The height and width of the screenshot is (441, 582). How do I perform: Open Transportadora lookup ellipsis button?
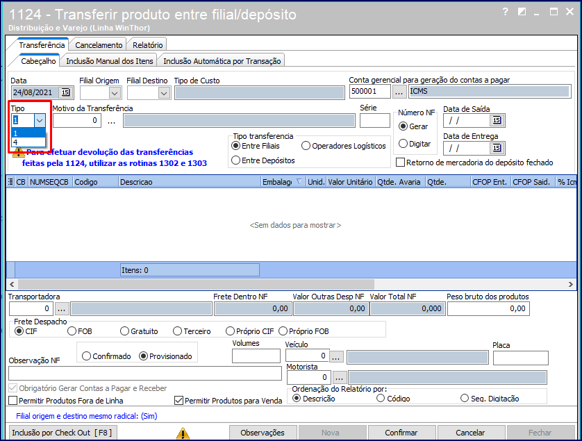62,309
